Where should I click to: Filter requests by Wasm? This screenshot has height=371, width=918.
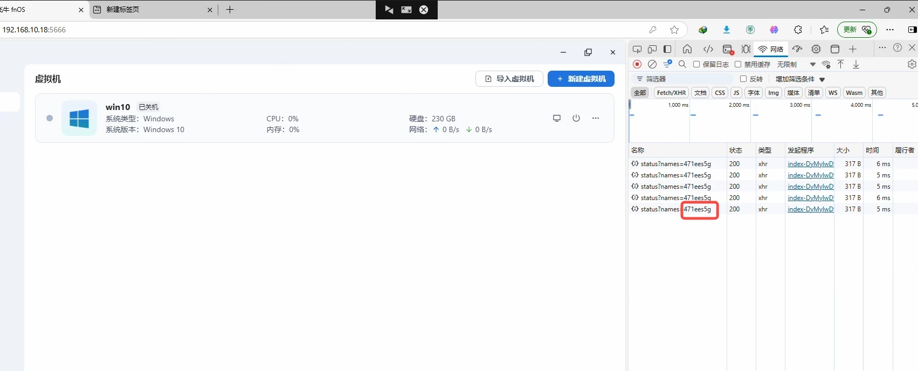tap(854, 93)
